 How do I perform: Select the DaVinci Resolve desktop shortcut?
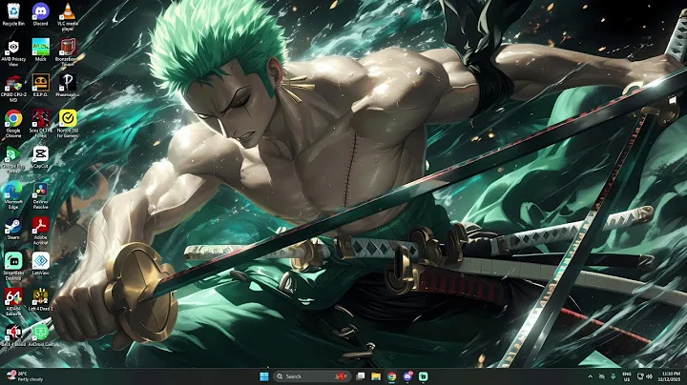[x=40, y=195]
